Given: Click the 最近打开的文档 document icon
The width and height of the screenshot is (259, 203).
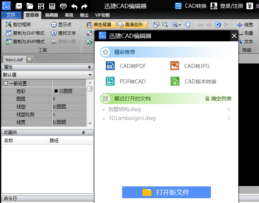Looking at the screenshot, I should point(105,99).
